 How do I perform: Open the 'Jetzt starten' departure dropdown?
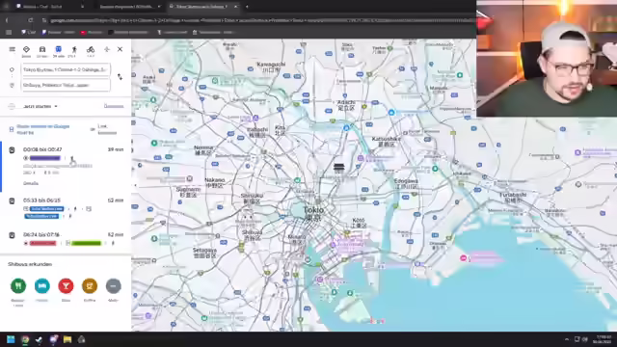pos(40,106)
